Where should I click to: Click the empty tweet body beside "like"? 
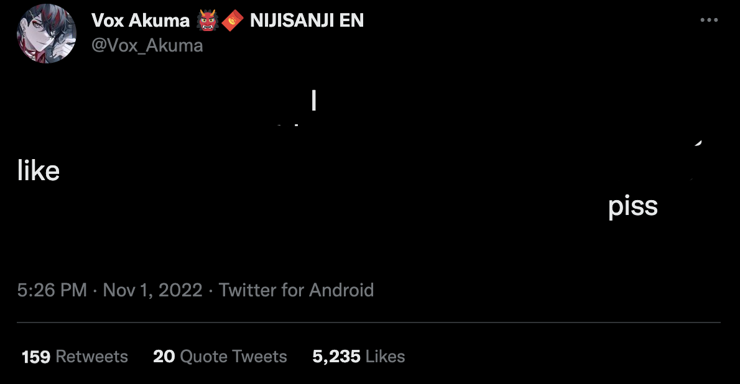point(330,170)
